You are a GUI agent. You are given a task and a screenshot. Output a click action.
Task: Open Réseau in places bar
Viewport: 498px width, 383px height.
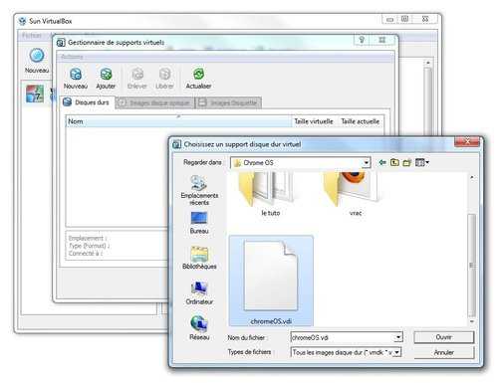[x=199, y=328]
